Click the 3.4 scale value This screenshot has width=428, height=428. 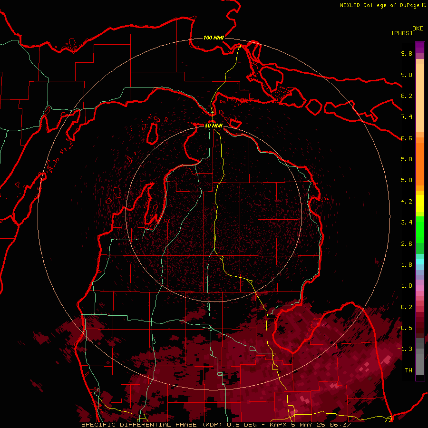407,223
